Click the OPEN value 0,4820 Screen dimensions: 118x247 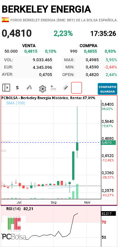pyautogui.click(x=92, y=75)
